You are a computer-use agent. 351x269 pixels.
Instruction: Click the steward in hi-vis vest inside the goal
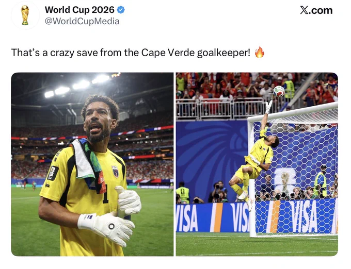[x=321, y=181]
